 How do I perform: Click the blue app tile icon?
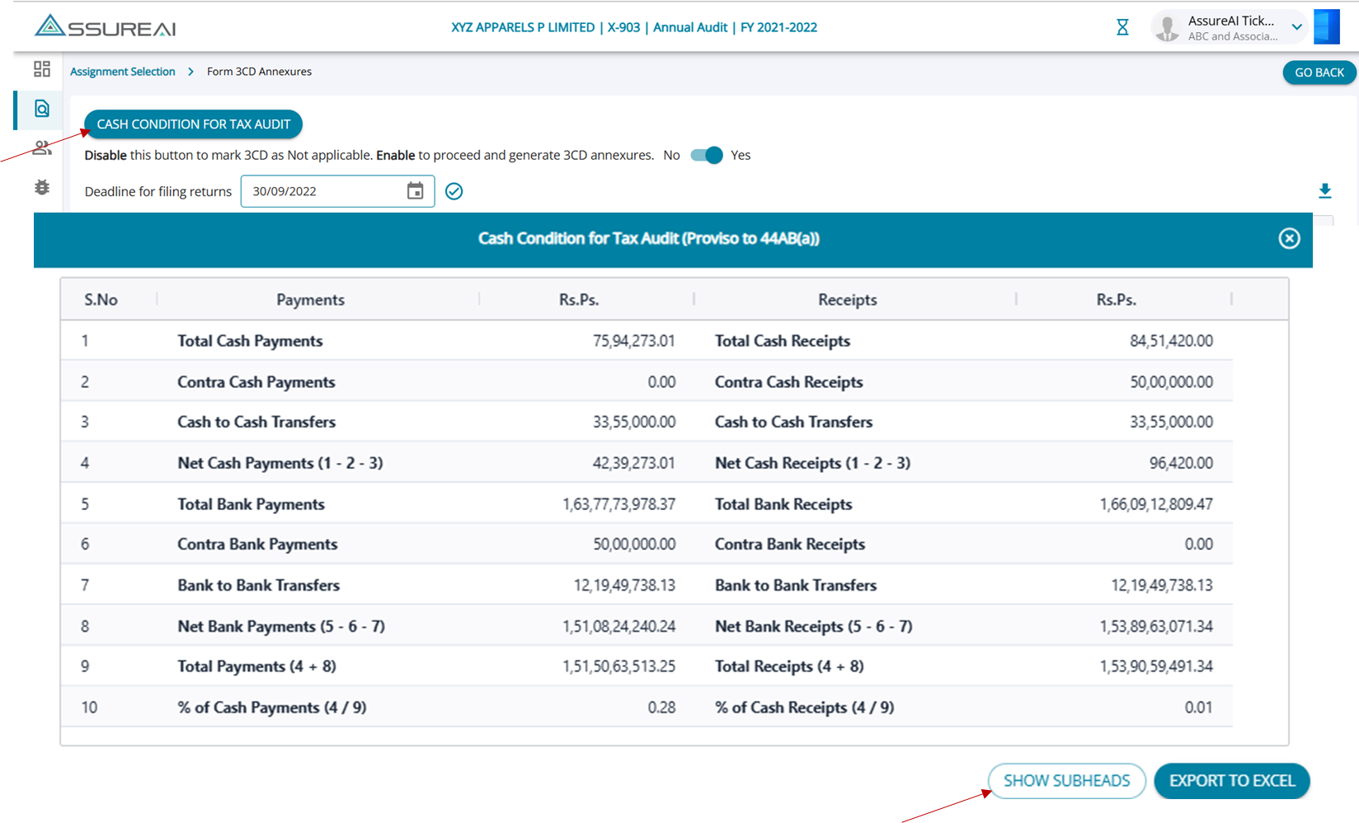(1326, 26)
